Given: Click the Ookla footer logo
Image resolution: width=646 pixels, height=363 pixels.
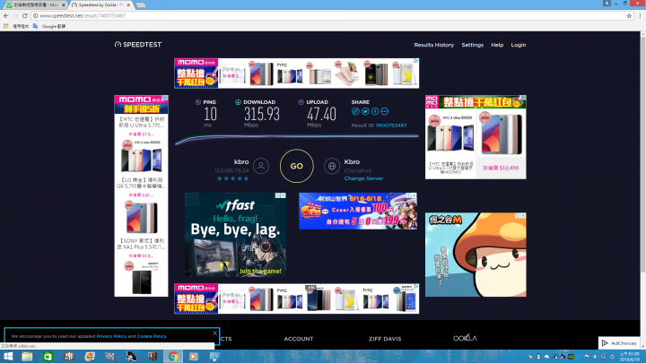Looking at the screenshot, I should click(465, 338).
